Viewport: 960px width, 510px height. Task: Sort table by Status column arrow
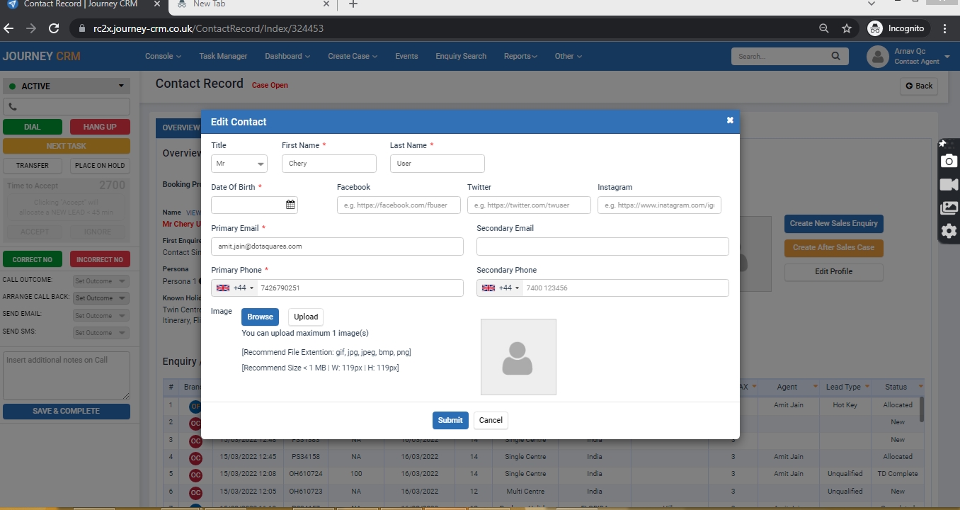921,387
